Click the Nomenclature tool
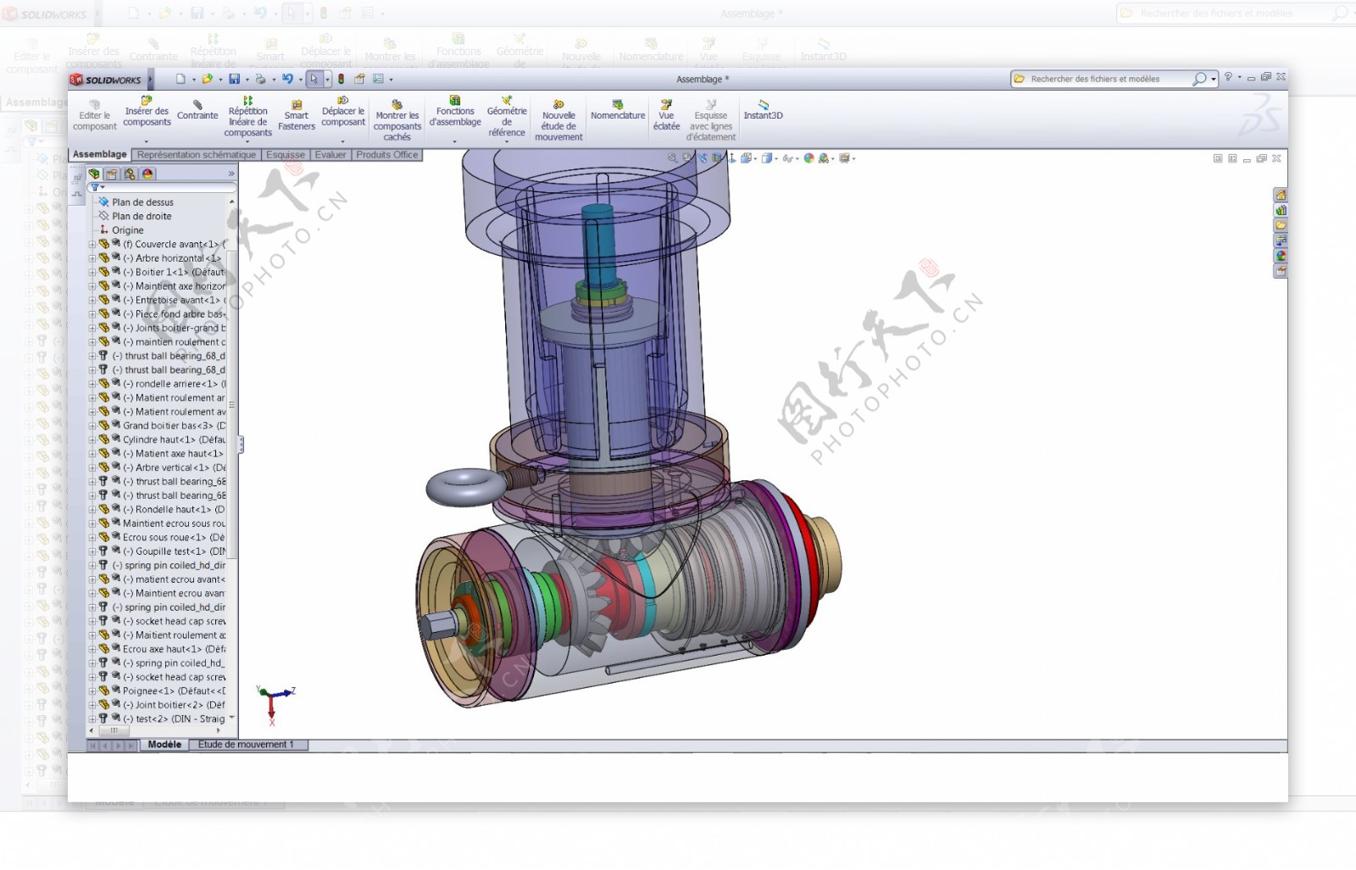The width and height of the screenshot is (1356, 870). pyautogui.click(x=618, y=110)
